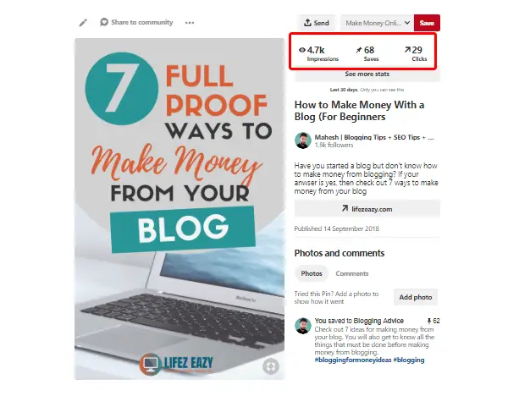The image size is (508, 396).
Task: Open the three-dots more options menu
Action: [x=190, y=23]
